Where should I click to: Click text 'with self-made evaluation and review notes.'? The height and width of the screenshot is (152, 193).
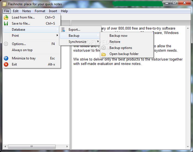coord(107,64)
